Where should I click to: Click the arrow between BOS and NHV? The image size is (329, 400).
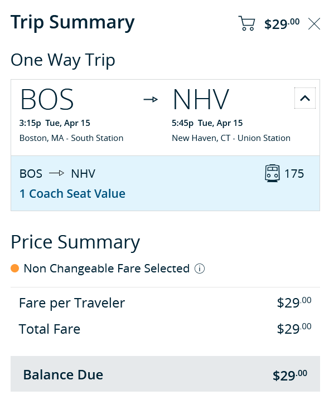pyautogui.click(x=151, y=99)
